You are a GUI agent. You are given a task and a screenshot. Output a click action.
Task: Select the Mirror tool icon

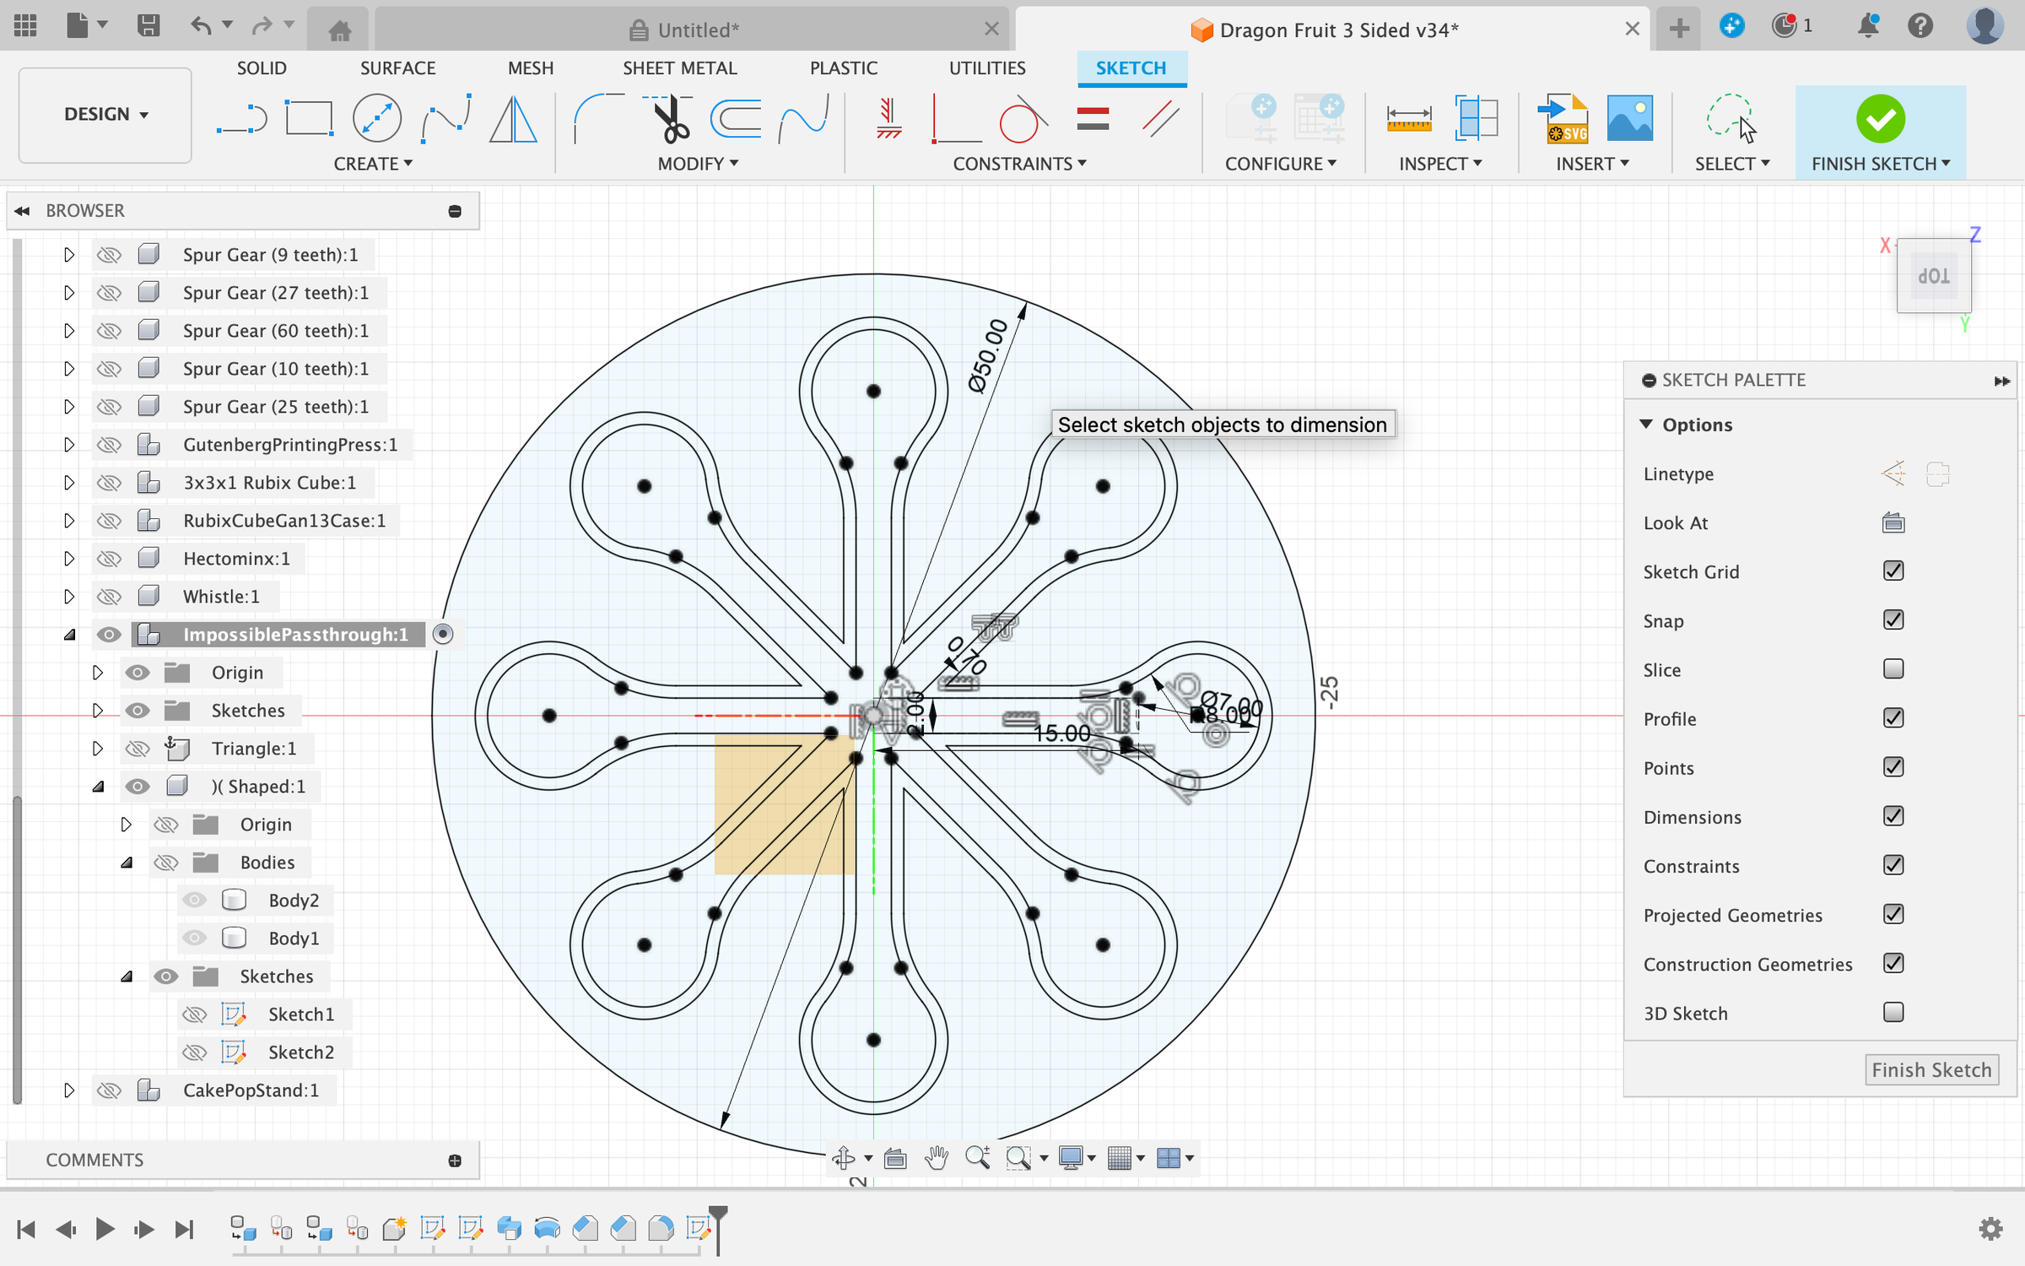point(513,119)
